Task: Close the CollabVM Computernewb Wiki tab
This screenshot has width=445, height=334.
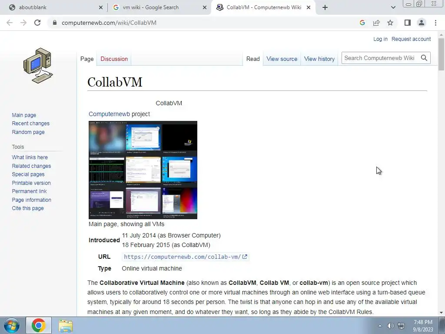Action: coord(309,7)
